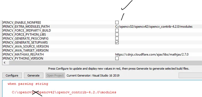Click the Configure button
This screenshot has height=97, width=202.
tap(12, 75)
